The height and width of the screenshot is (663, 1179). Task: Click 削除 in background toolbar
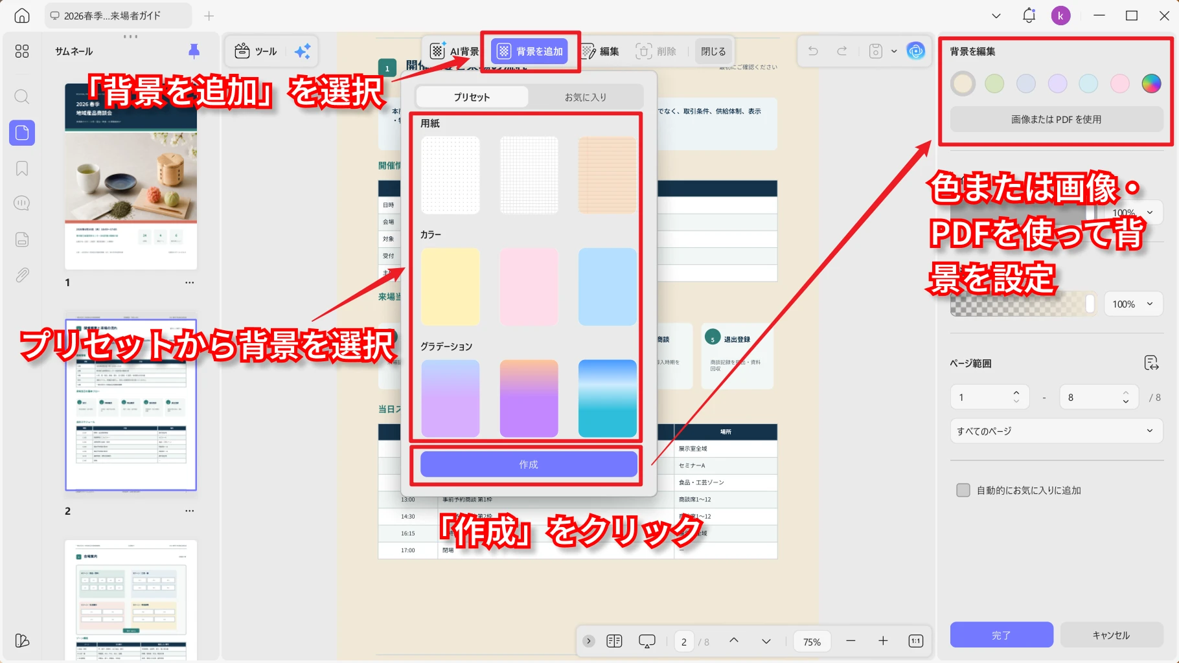click(x=656, y=51)
